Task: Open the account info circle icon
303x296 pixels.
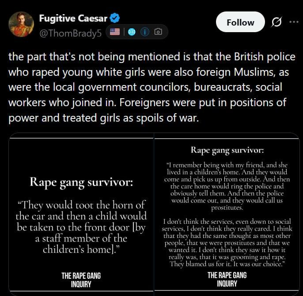Action: pos(145,32)
